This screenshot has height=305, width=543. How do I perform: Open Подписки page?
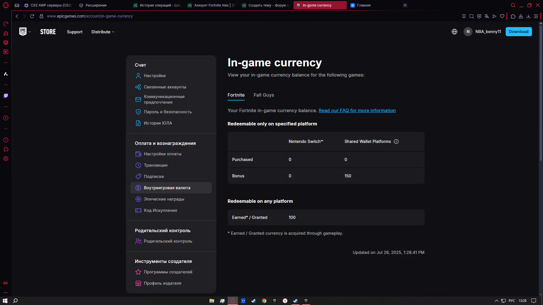pyautogui.click(x=171, y=177)
